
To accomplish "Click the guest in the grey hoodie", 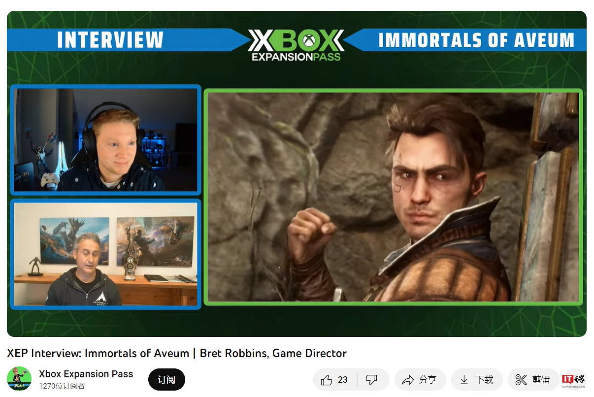I will [85, 276].
